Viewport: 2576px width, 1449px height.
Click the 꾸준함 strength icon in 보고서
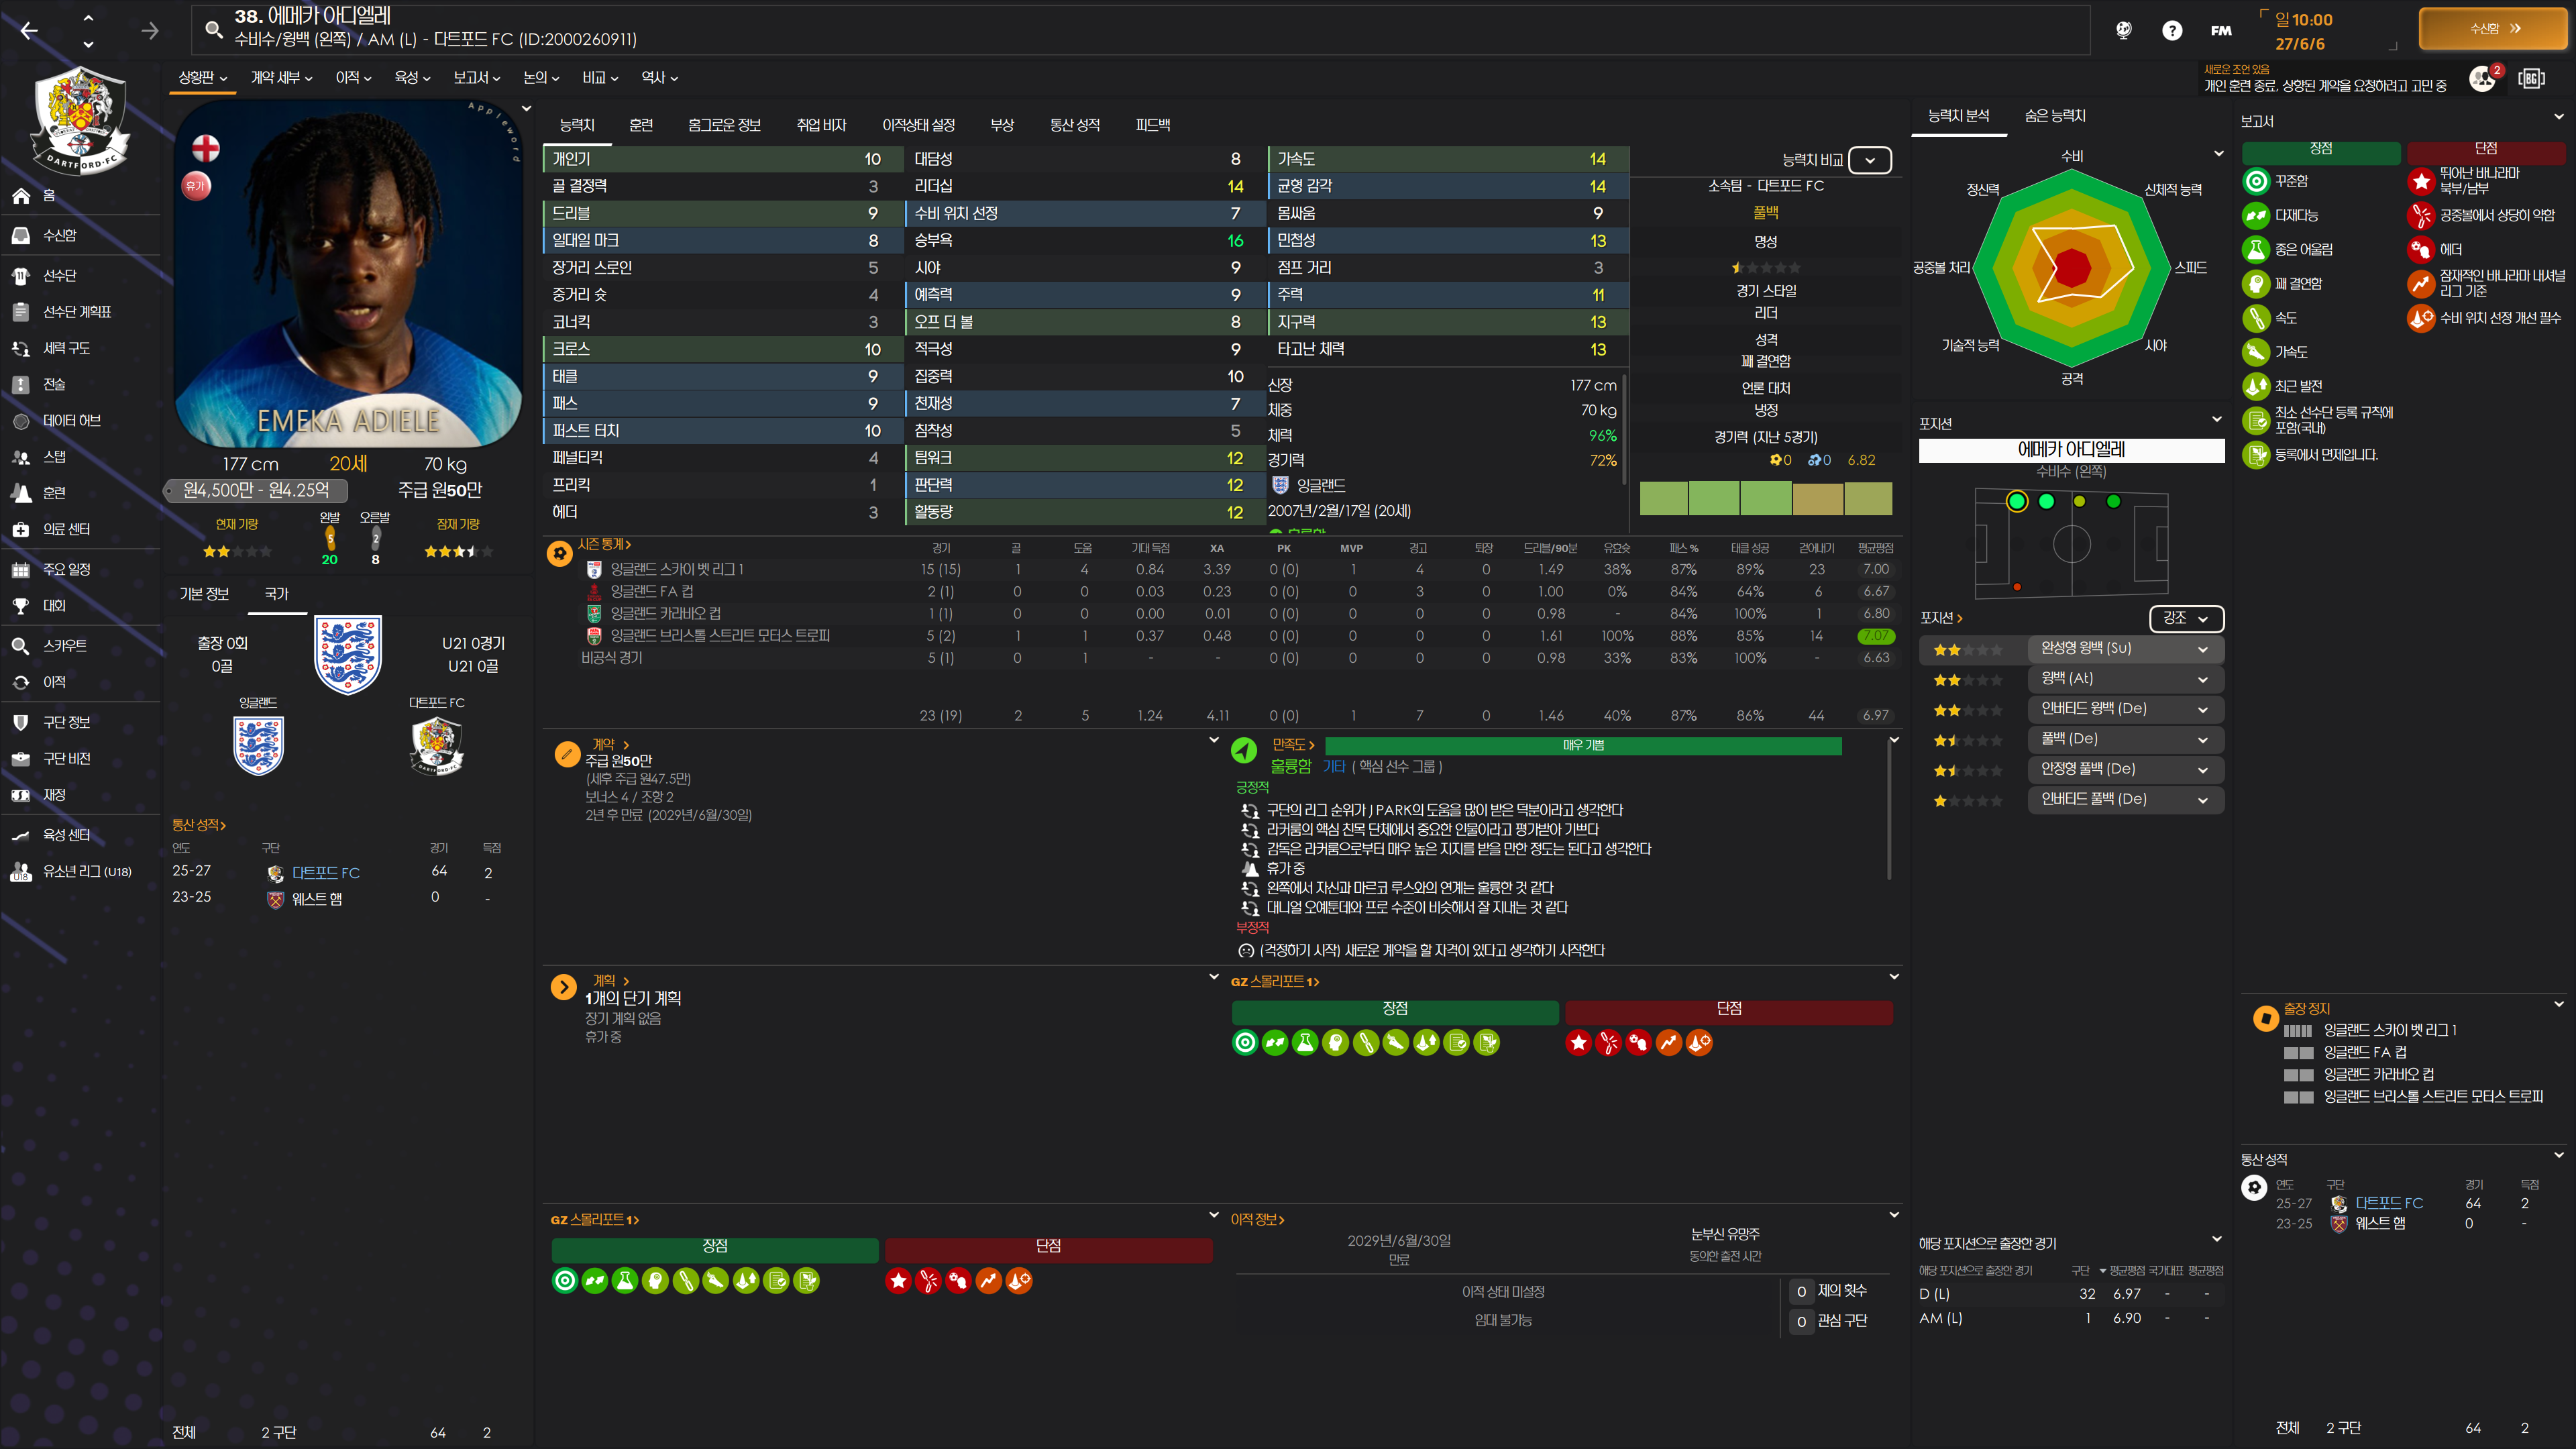click(2255, 181)
